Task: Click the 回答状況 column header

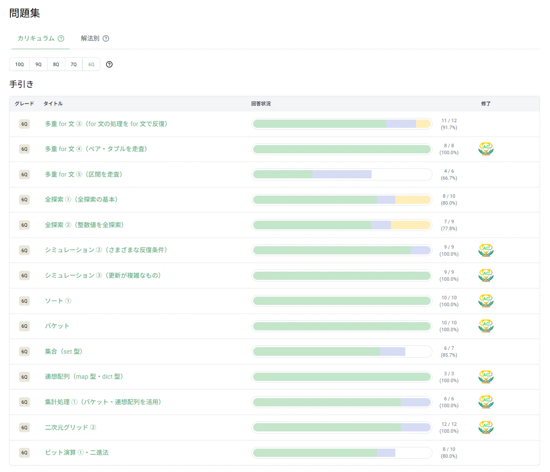Action: [x=261, y=104]
